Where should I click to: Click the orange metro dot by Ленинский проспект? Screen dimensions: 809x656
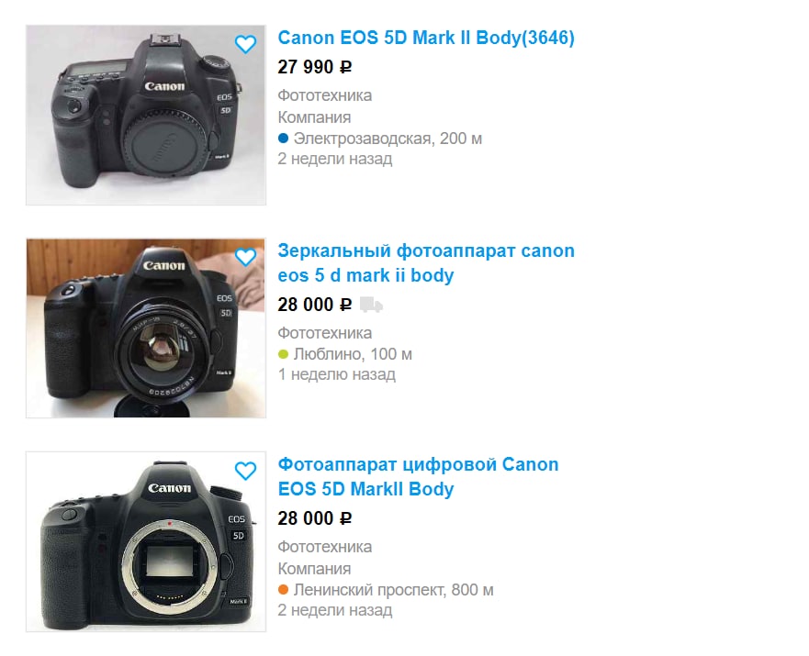click(283, 590)
